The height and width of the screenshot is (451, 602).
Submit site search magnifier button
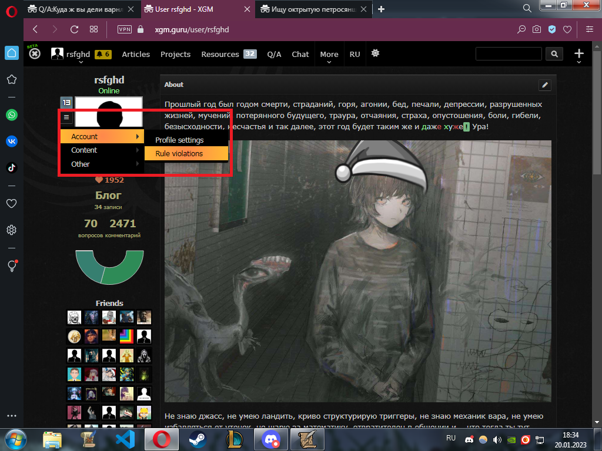(x=554, y=54)
